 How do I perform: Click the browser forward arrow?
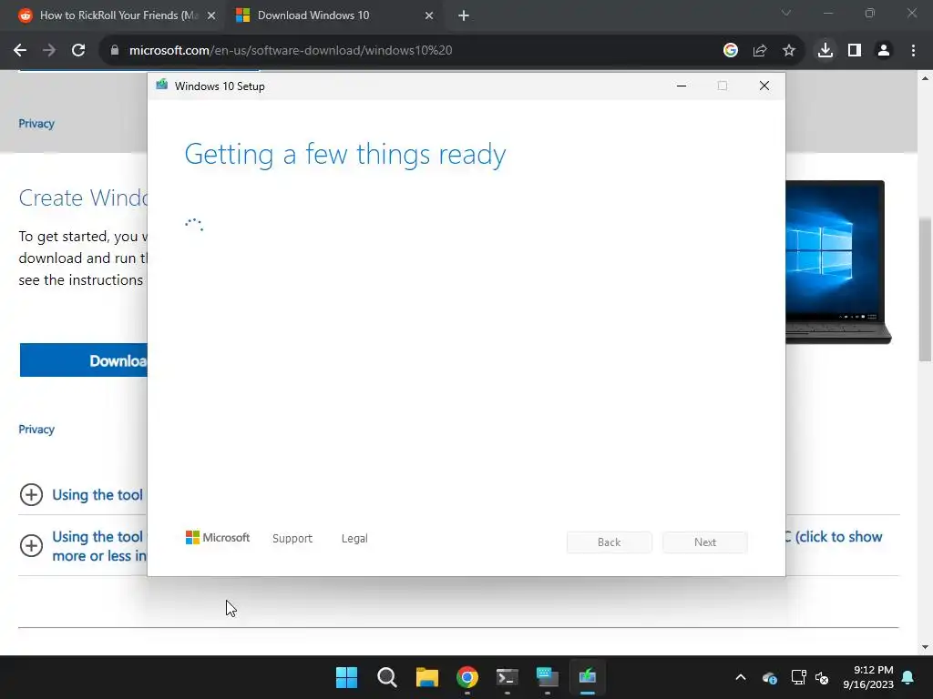[x=49, y=51]
